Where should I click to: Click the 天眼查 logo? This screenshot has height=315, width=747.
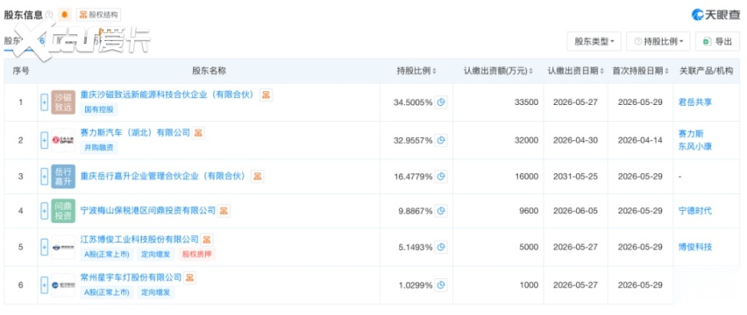pyautogui.click(x=717, y=14)
